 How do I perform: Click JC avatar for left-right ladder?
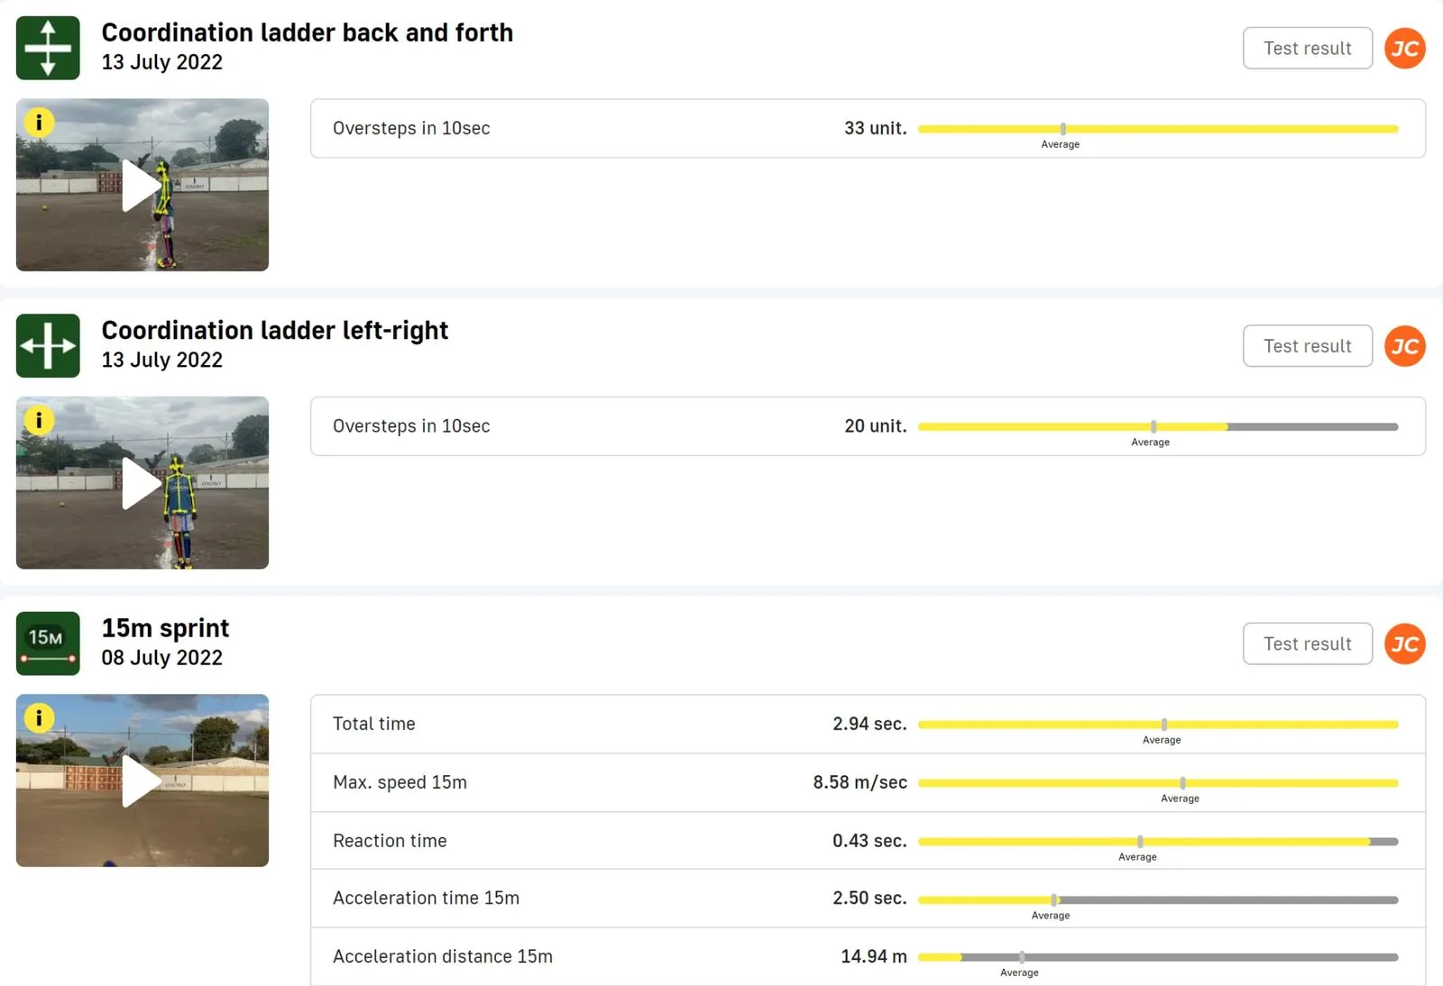tap(1404, 346)
